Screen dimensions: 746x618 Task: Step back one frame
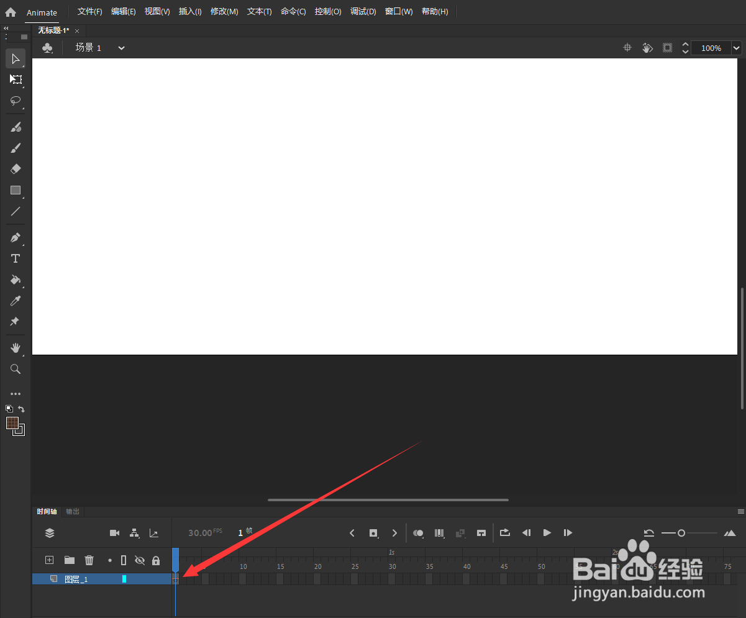point(526,533)
